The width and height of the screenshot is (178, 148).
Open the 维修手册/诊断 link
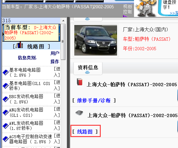tap(94, 100)
